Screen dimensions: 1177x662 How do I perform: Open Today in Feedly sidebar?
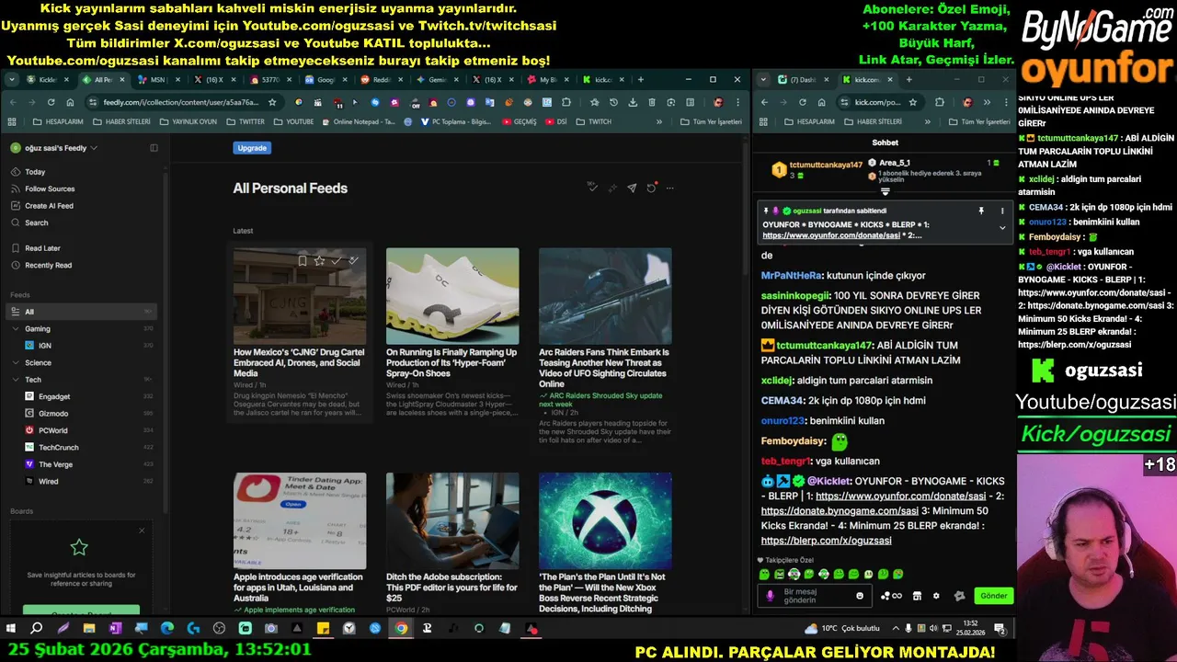tap(35, 172)
